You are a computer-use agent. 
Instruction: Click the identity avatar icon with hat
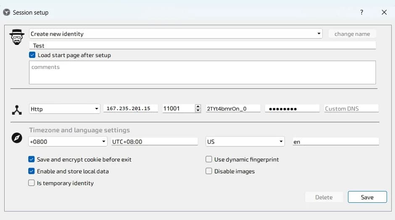pos(17,37)
